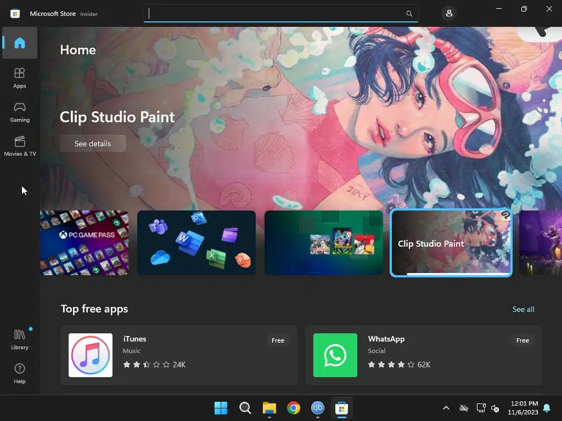Show hidden system tray icons
Screen dimensions: 562x421
(x=446, y=408)
